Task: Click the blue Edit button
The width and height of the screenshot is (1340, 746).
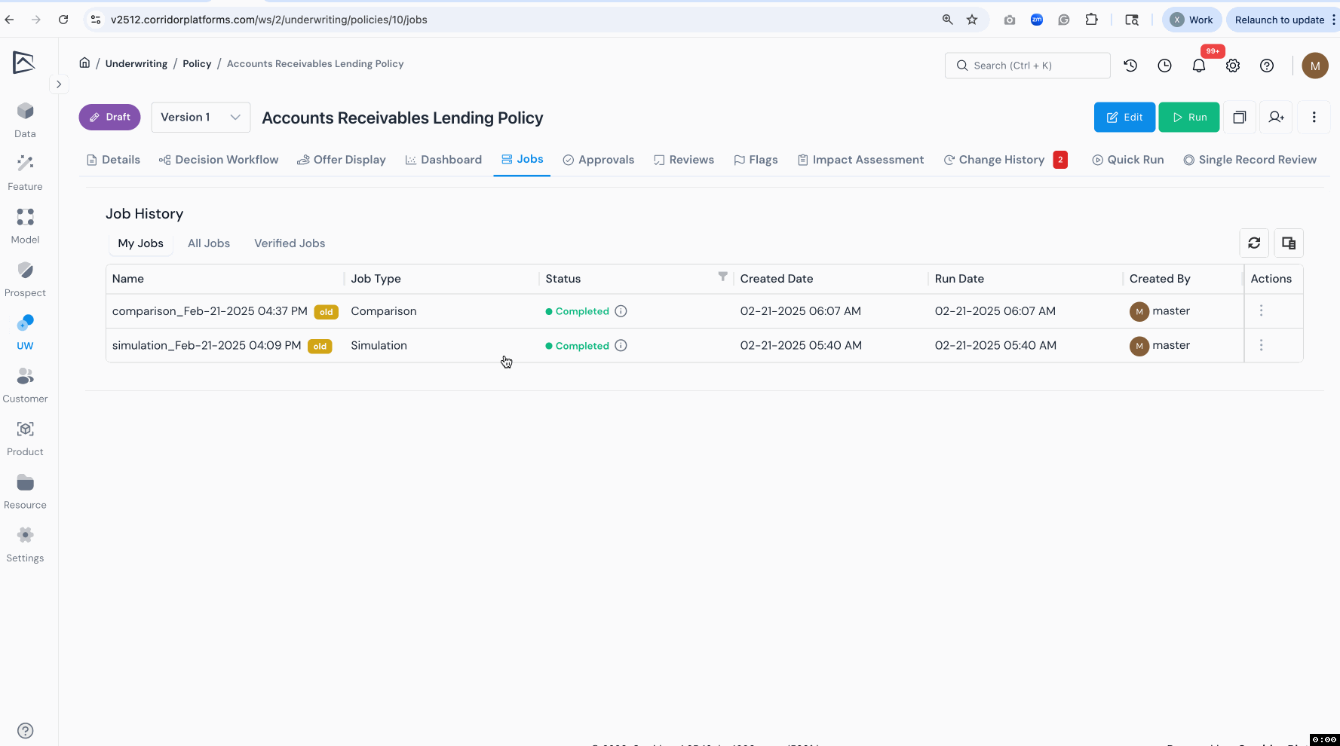Action: (1124, 117)
